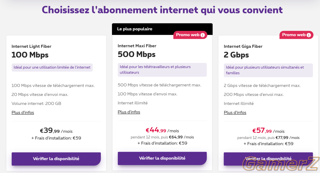Select the Promo web badge on Internet Giga Fiber
Screen dimensions: 320x173
297,35
